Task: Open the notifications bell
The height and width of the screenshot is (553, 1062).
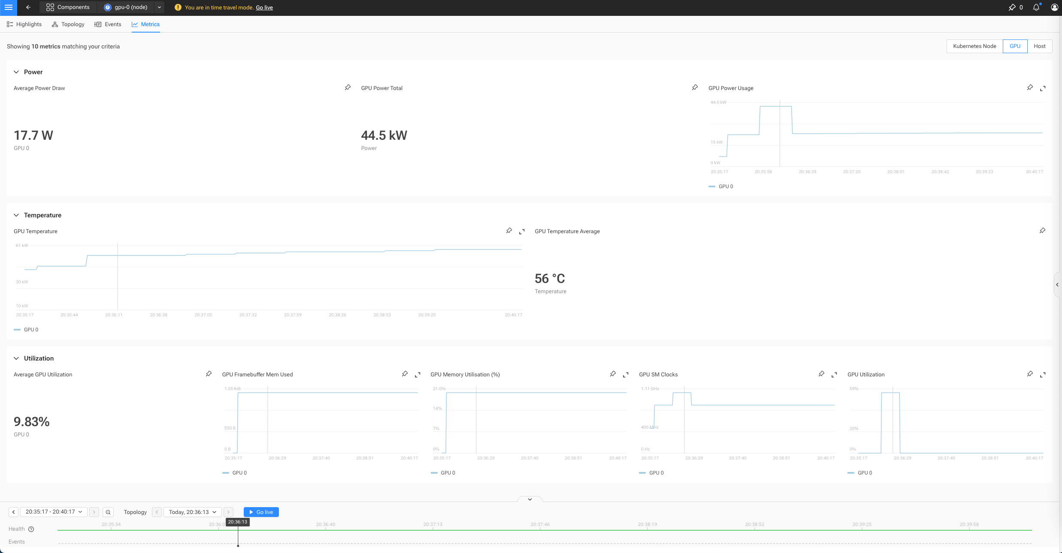Action: (1036, 7)
